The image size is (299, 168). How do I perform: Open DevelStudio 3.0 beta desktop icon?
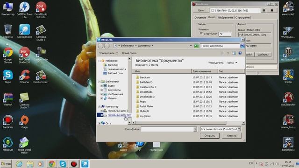(41, 9)
